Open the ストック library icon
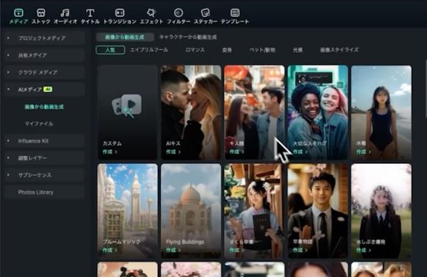This screenshot has width=427, height=277. pyautogui.click(x=41, y=13)
